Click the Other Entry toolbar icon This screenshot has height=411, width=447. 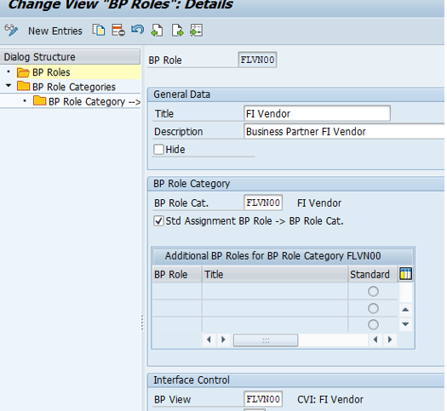[x=196, y=30]
